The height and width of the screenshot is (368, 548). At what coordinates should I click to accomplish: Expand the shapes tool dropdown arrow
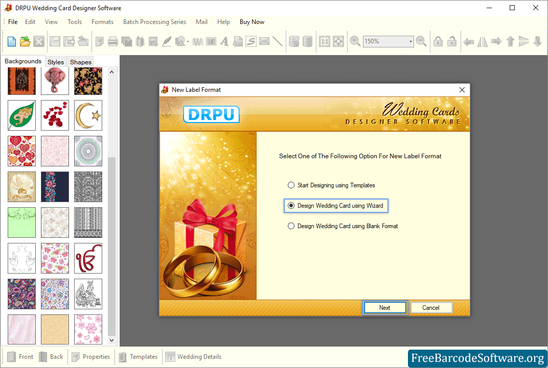[188, 42]
